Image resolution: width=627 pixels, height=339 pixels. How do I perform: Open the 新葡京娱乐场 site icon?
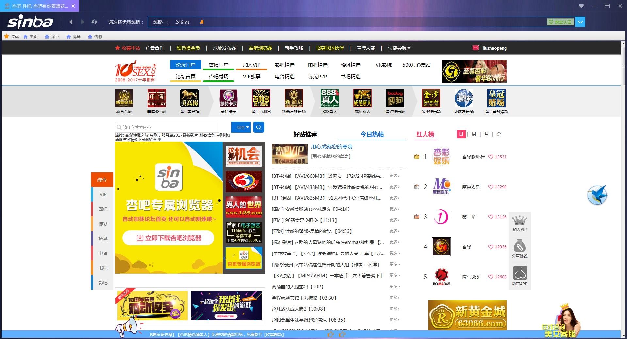294,98
